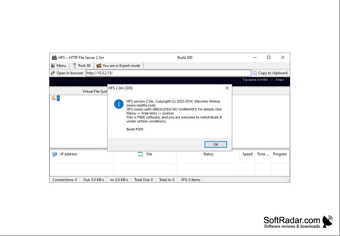Open the Menu toolbar button
The width and height of the screenshot is (340, 236).
tap(59, 66)
